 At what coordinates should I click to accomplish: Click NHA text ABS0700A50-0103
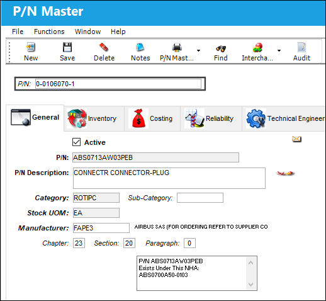[163, 275]
